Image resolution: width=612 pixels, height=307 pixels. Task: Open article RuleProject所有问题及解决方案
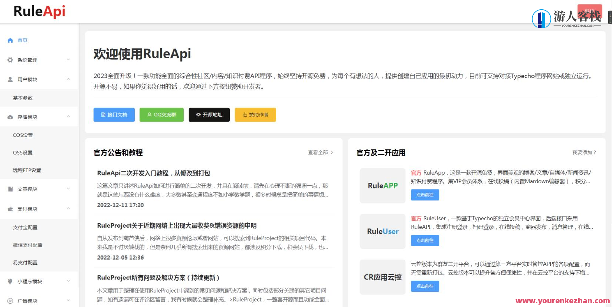158,278
